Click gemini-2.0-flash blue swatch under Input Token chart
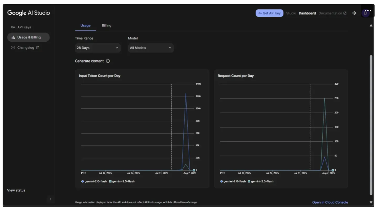This screenshot has height=209, width=378. click(x=82, y=181)
